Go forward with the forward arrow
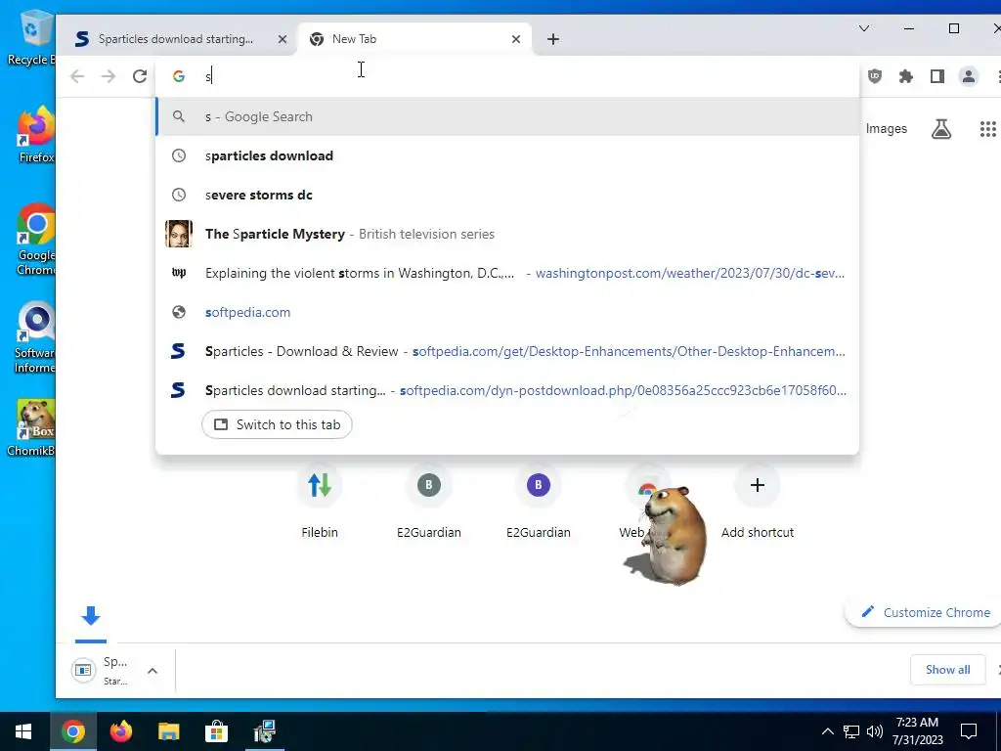The height and width of the screenshot is (751, 1001). [x=109, y=76]
